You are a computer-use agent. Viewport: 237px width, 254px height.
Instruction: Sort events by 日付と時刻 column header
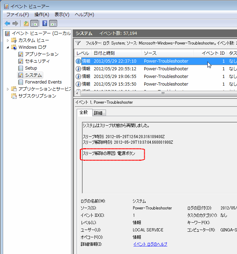pyautogui.click(x=104, y=53)
